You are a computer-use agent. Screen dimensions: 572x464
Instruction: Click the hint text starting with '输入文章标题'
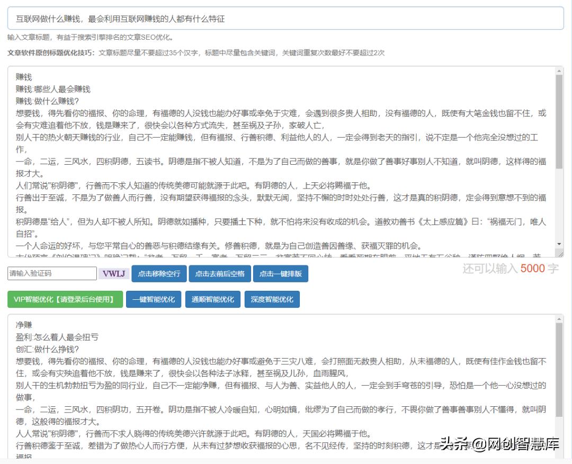pyautogui.click(x=90, y=37)
